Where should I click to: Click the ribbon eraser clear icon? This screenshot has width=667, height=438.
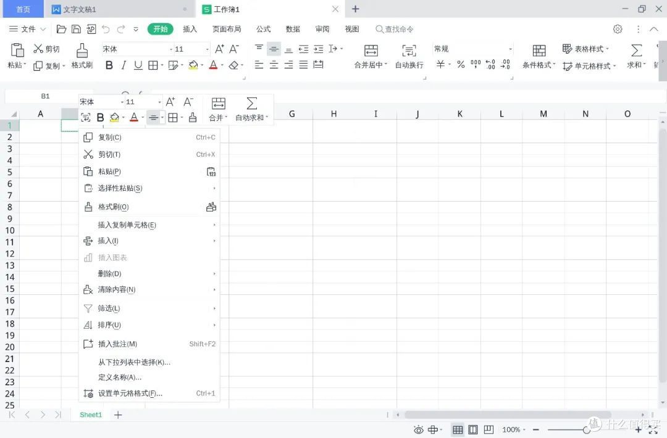[233, 65]
